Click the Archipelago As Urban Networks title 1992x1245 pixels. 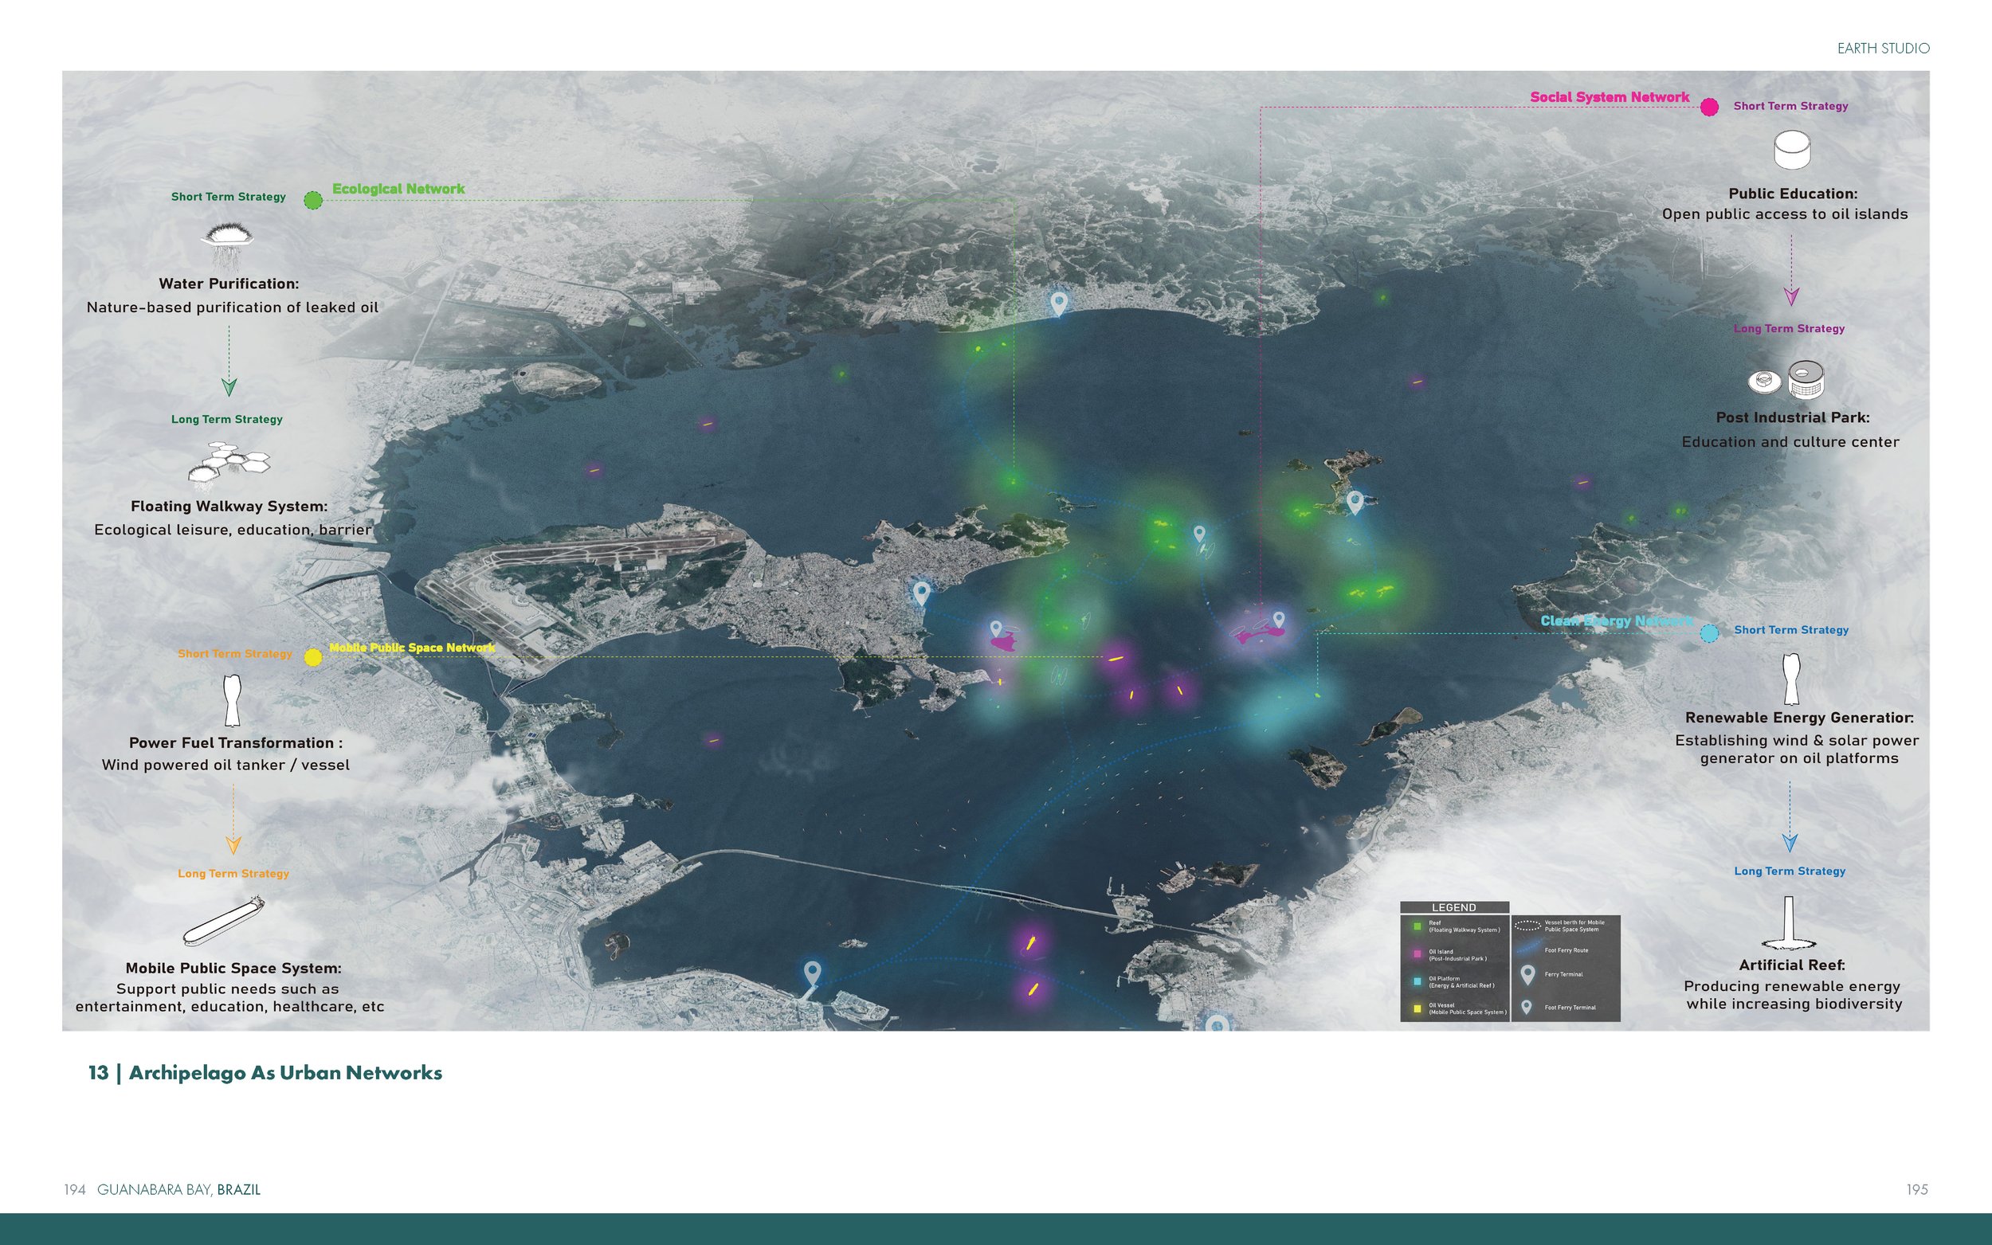pos(265,1073)
